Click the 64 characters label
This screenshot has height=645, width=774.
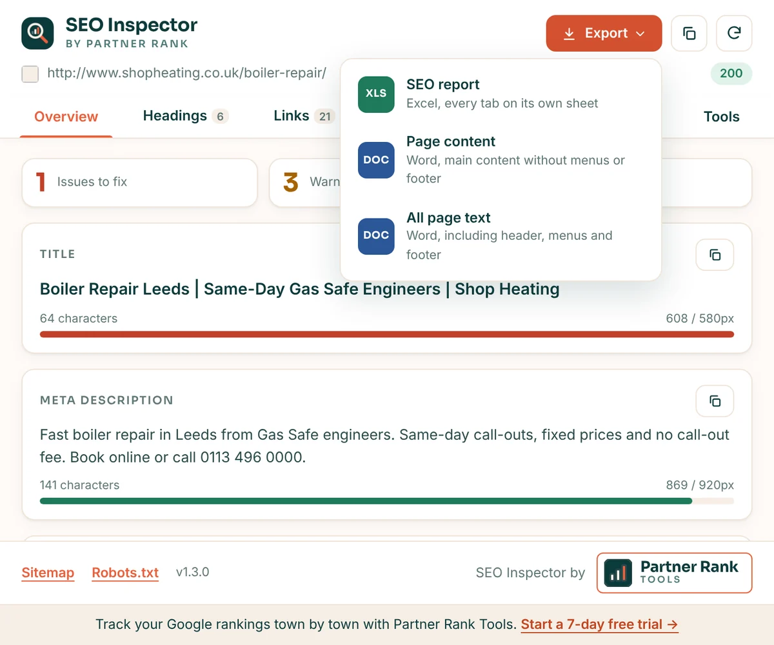tap(79, 318)
